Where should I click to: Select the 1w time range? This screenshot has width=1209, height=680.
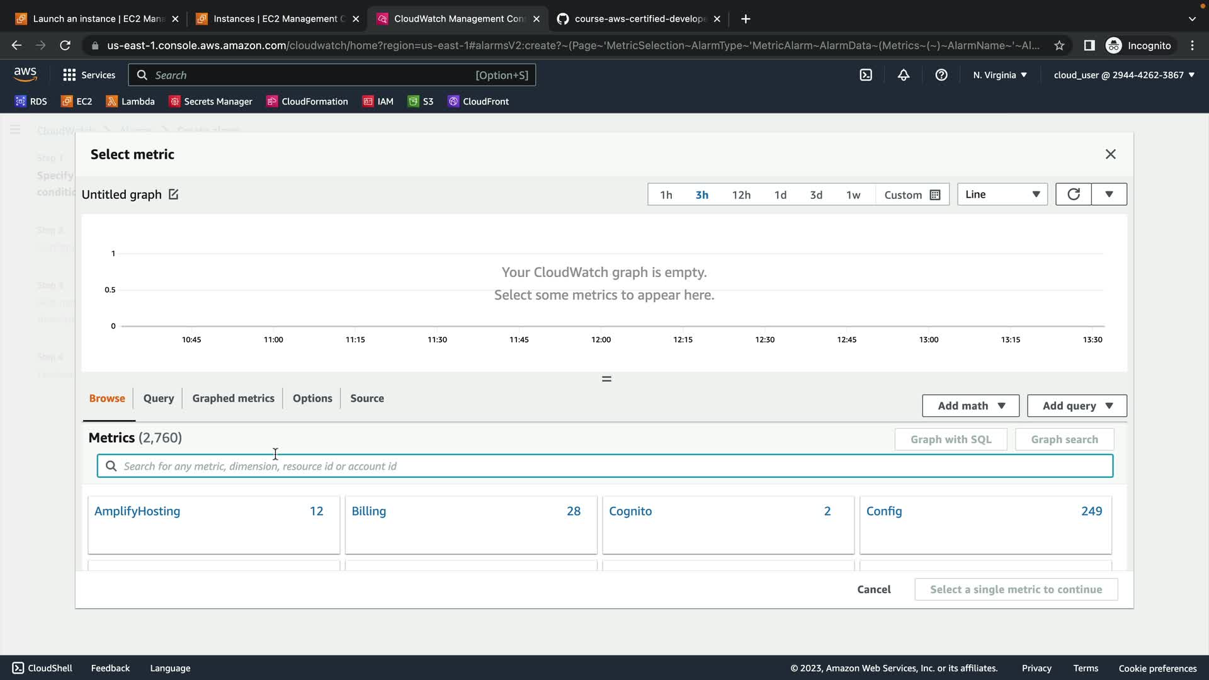853,195
